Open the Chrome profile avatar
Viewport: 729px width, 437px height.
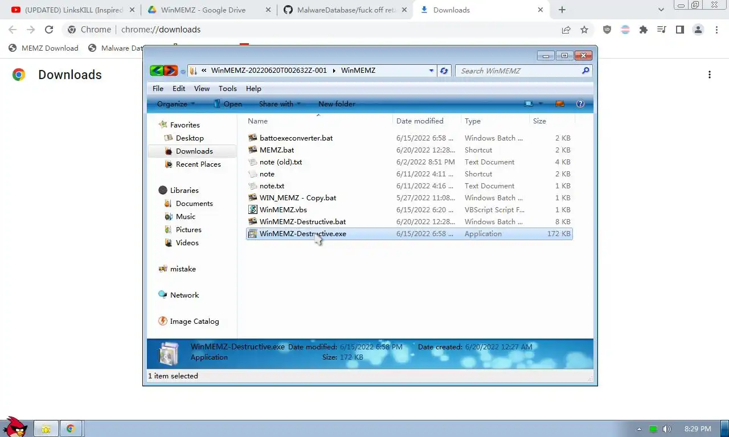698,30
